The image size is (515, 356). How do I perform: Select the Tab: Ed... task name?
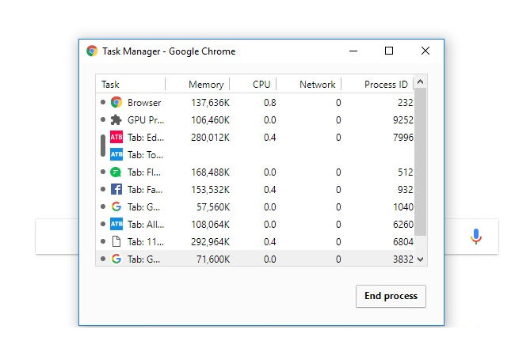[146, 138]
